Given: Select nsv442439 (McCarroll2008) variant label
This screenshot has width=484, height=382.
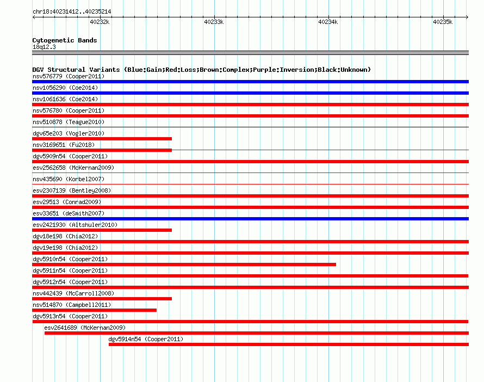Looking at the screenshot, I should tap(73, 293).
